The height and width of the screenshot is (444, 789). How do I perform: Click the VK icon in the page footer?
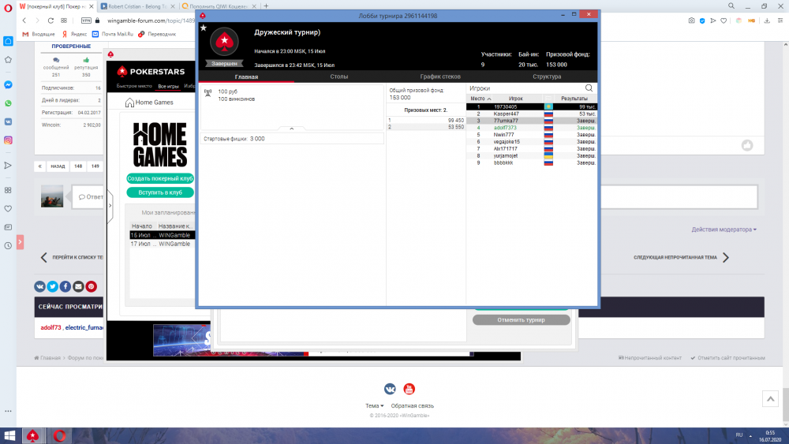click(x=390, y=389)
